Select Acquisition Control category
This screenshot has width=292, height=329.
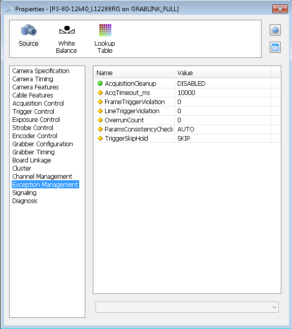click(38, 104)
